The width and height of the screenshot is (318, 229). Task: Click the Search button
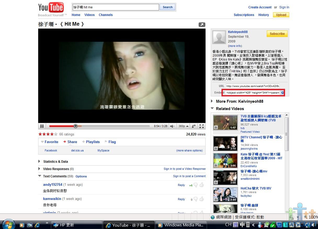(168, 7)
